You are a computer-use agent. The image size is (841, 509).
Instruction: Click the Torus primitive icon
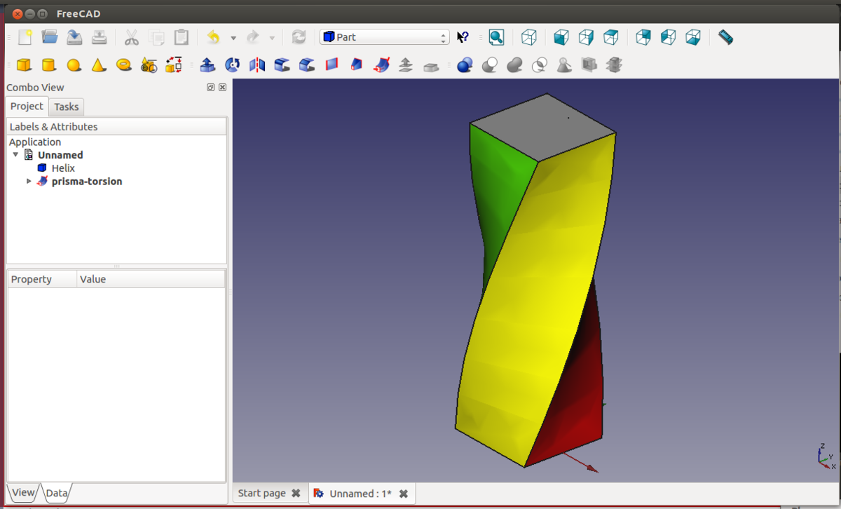click(x=124, y=65)
